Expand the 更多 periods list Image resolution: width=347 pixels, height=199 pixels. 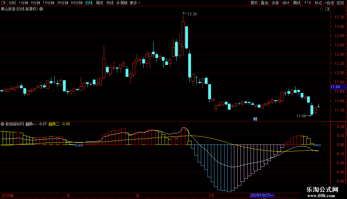(135, 3)
